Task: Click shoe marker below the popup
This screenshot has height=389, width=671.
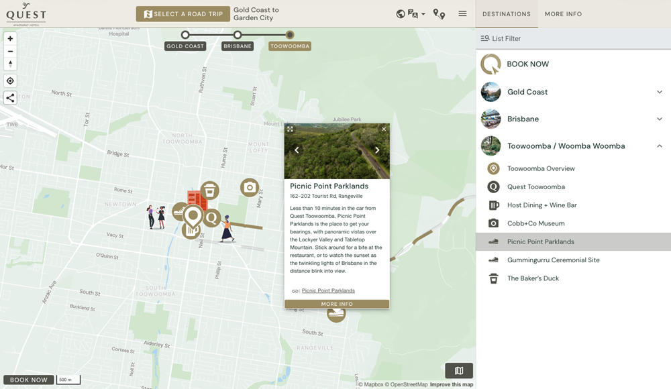Action: (336, 315)
